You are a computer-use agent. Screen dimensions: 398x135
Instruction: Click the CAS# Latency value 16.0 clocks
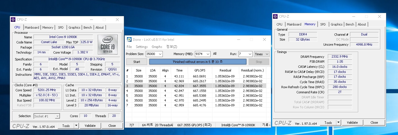[x=340, y=67]
